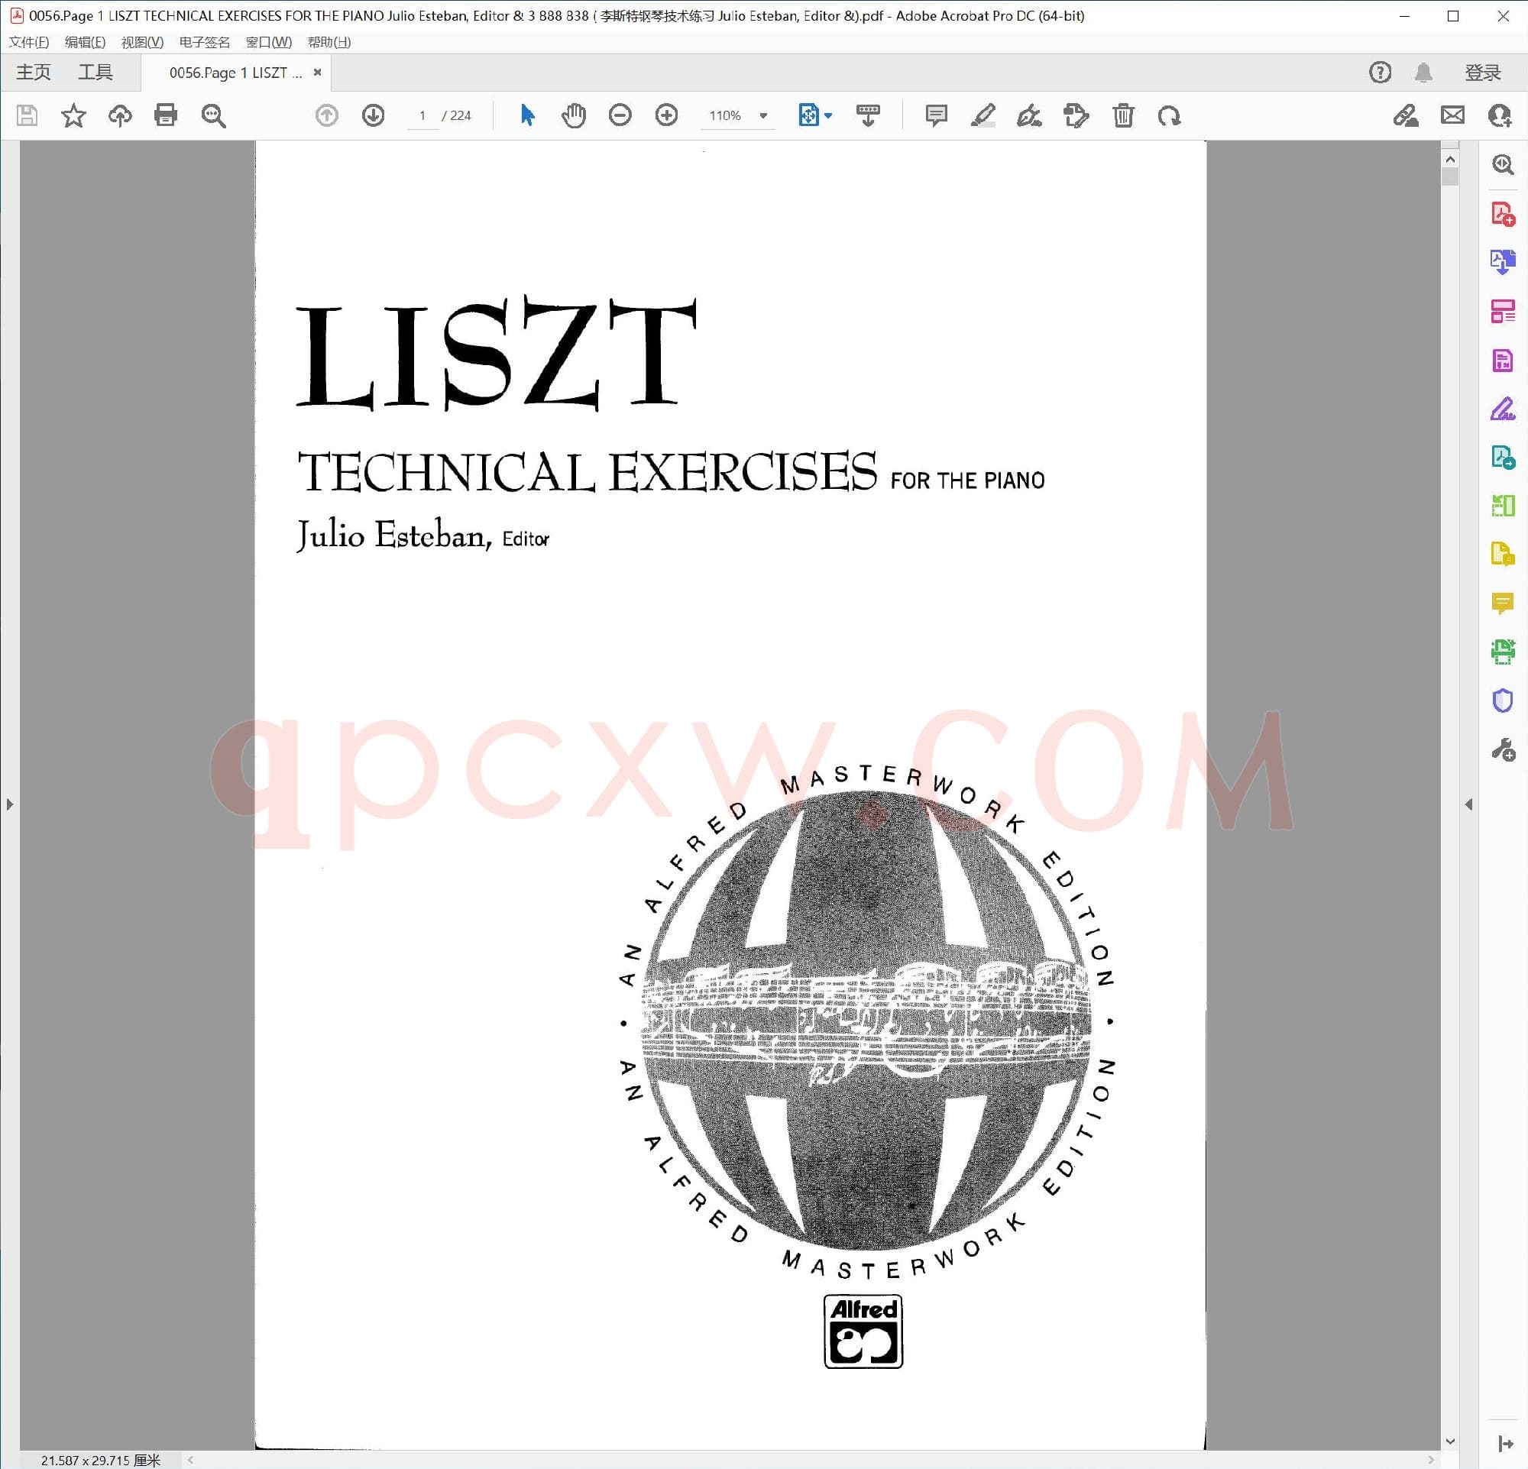This screenshot has height=1469, width=1528.
Task: Expand the left navigation pane arrow
Action: (9, 804)
